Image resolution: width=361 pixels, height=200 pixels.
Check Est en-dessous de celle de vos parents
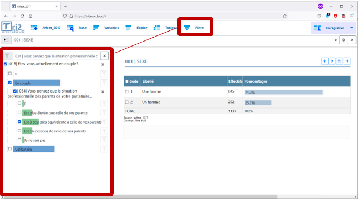coord(19,131)
